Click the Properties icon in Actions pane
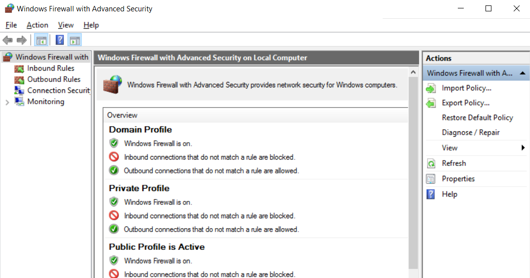This screenshot has width=530, height=278. click(431, 179)
